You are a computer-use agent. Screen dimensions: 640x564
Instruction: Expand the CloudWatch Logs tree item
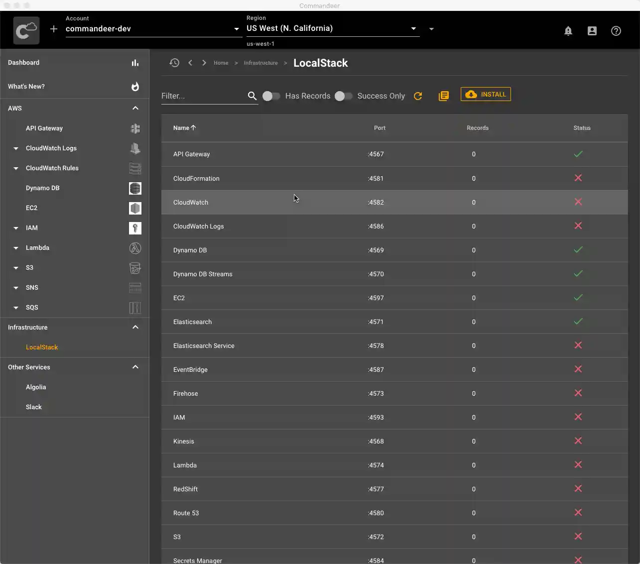(x=16, y=148)
